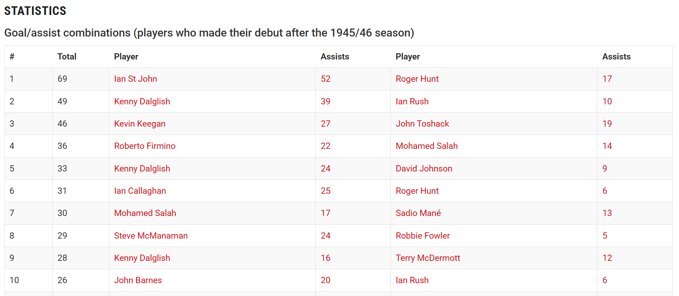The height and width of the screenshot is (296, 679).
Task: Open the Sadio Mané link
Action: tap(418, 213)
